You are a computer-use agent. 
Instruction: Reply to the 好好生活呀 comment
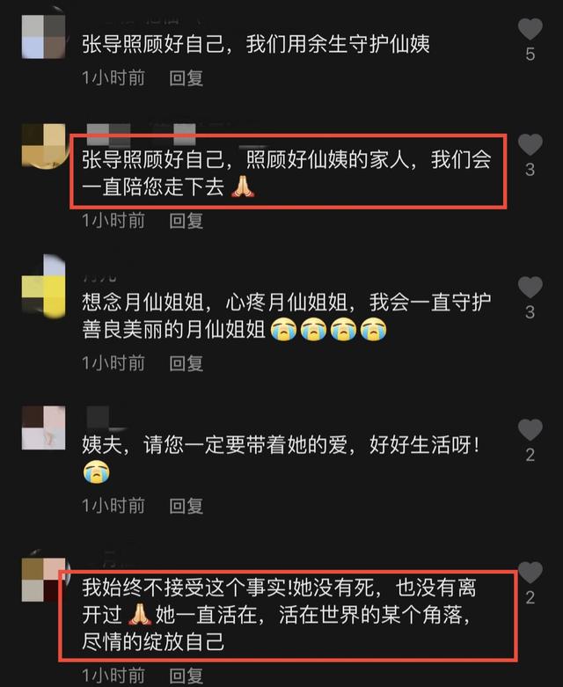point(186,506)
